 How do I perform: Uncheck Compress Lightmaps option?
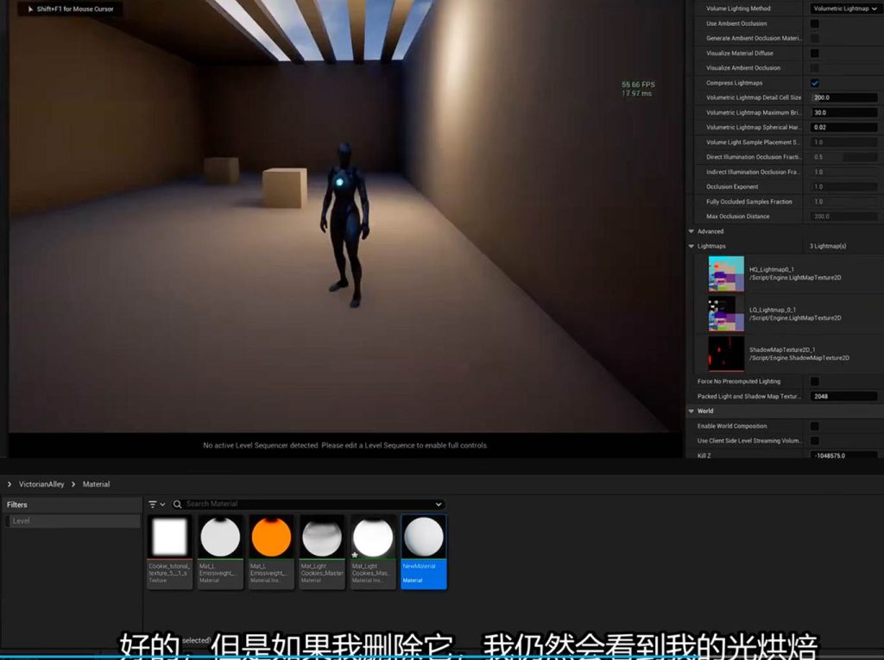[x=814, y=83]
